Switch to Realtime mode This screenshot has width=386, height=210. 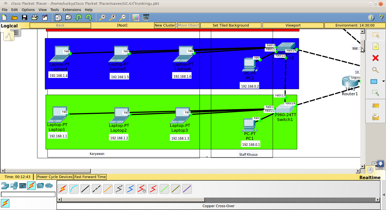pos(370,170)
